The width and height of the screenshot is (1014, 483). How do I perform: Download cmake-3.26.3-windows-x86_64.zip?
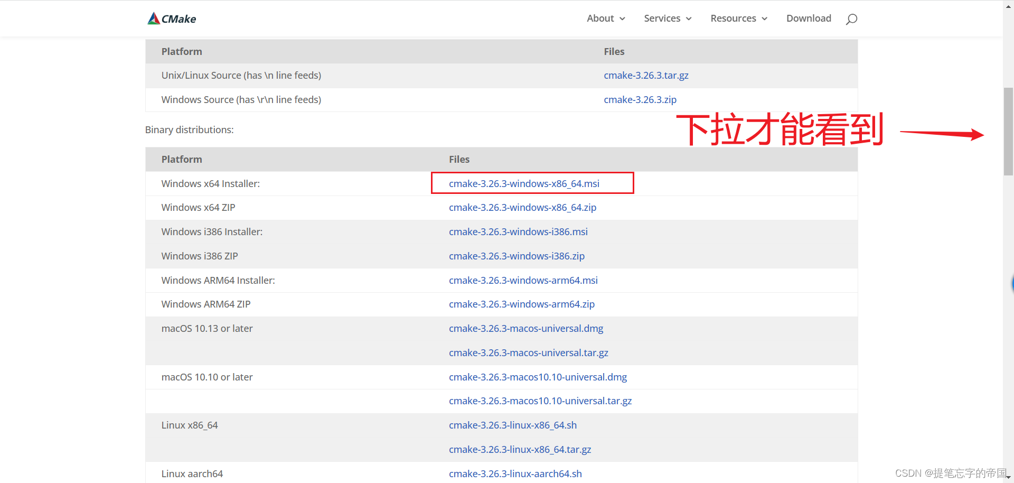[522, 208]
